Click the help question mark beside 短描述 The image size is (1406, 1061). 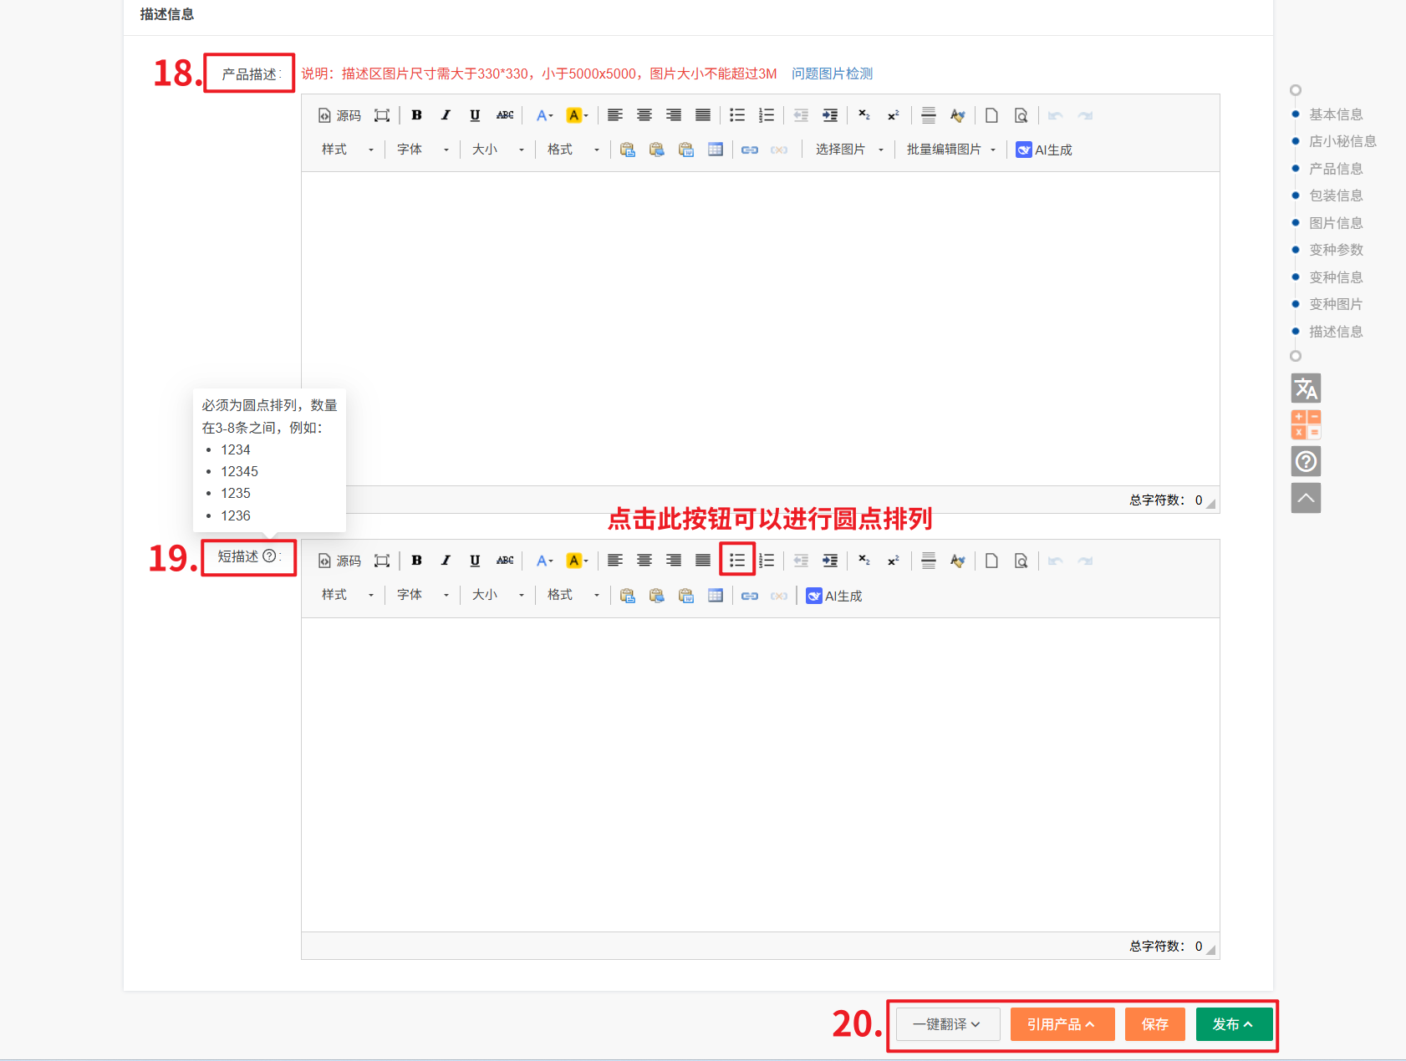(269, 556)
